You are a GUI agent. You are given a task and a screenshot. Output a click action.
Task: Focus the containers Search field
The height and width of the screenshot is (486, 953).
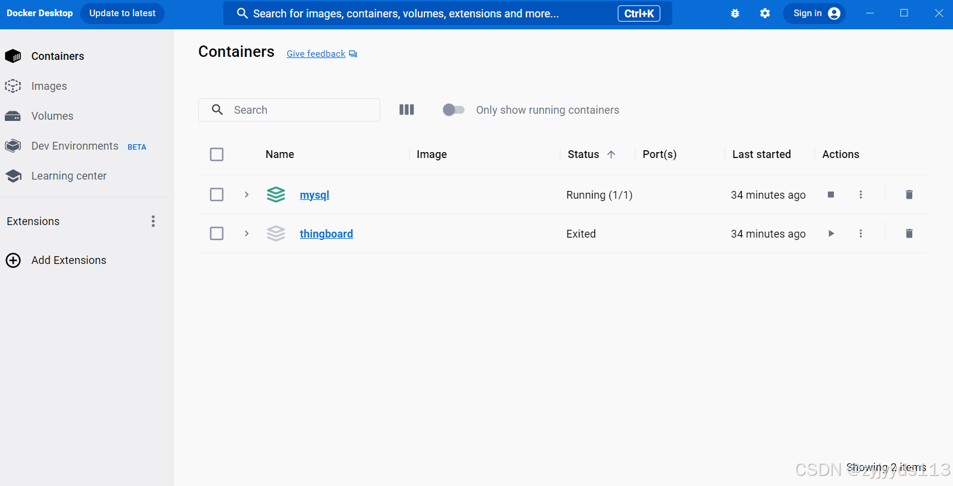(289, 110)
